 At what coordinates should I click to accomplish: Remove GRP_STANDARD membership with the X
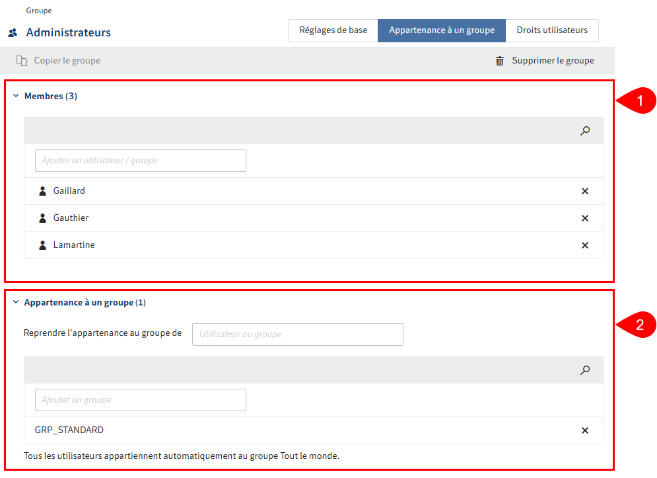(585, 430)
